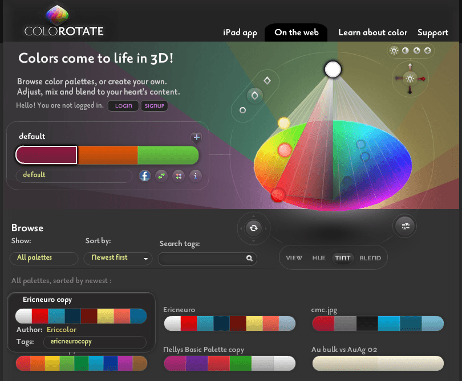
Task: Click the SIGNUP button
Action: [x=155, y=106]
